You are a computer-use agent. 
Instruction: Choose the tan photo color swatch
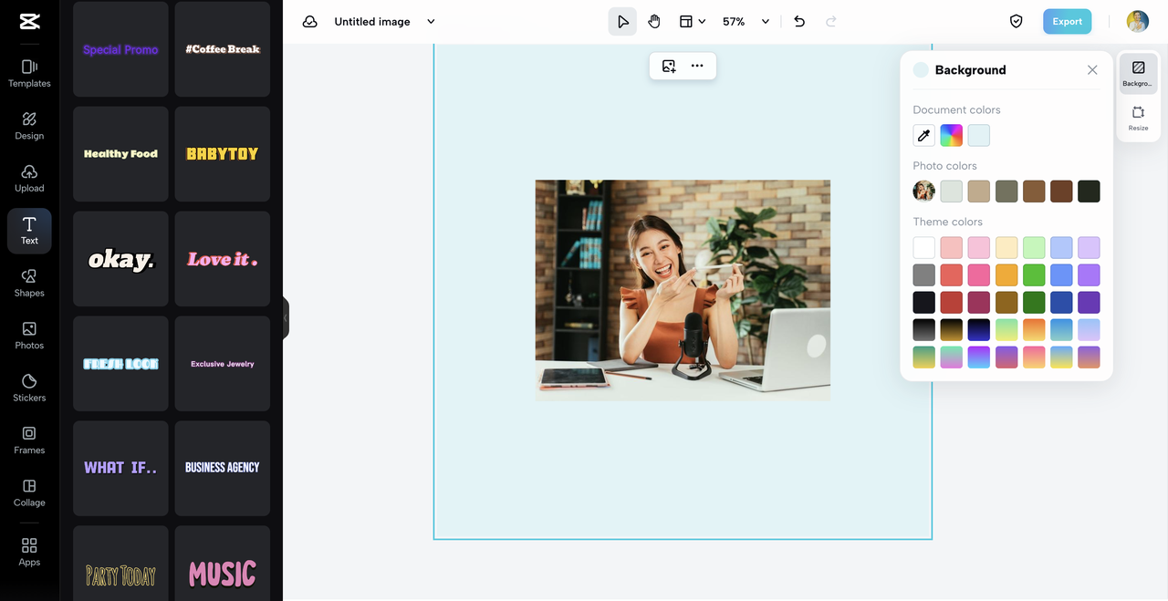pyautogui.click(x=979, y=192)
